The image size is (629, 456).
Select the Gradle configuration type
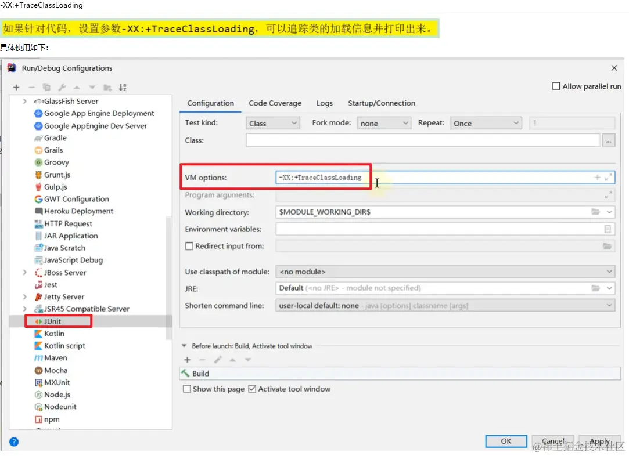[55, 138]
